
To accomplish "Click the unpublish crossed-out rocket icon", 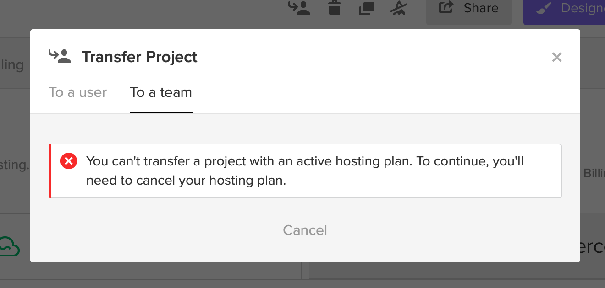I will (x=399, y=8).
